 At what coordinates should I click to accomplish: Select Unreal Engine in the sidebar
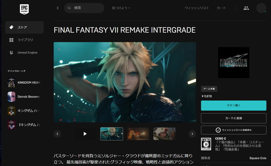point(24,52)
